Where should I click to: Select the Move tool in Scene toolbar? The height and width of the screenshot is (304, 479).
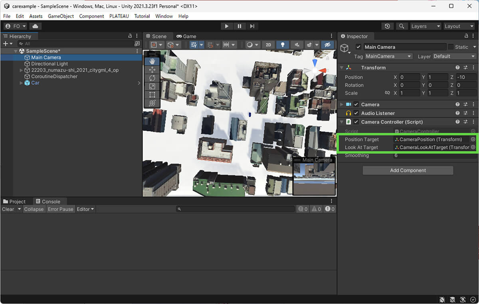click(x=152, y=69)
